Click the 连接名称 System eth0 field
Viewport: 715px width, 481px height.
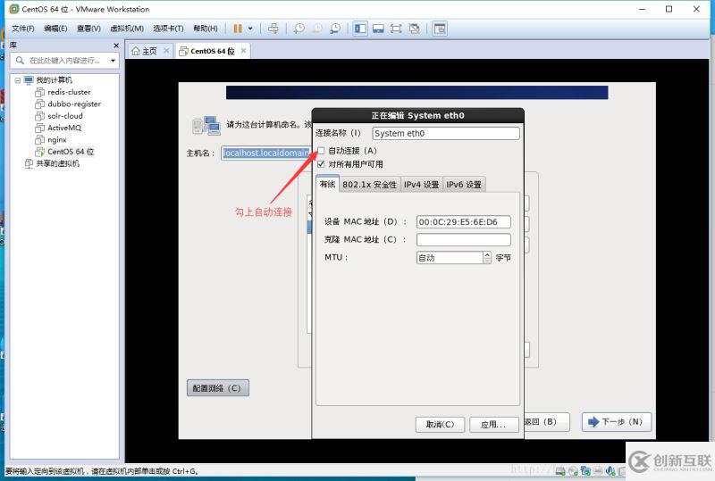click(x=445, y=133)
